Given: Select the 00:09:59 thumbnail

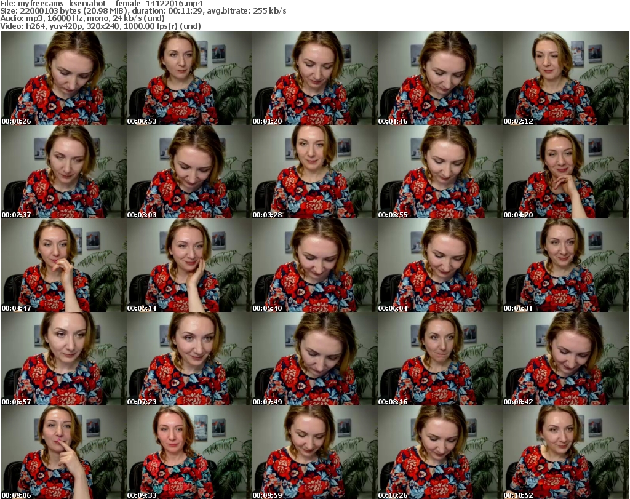Looking at the screenshot, I should 314,452.
